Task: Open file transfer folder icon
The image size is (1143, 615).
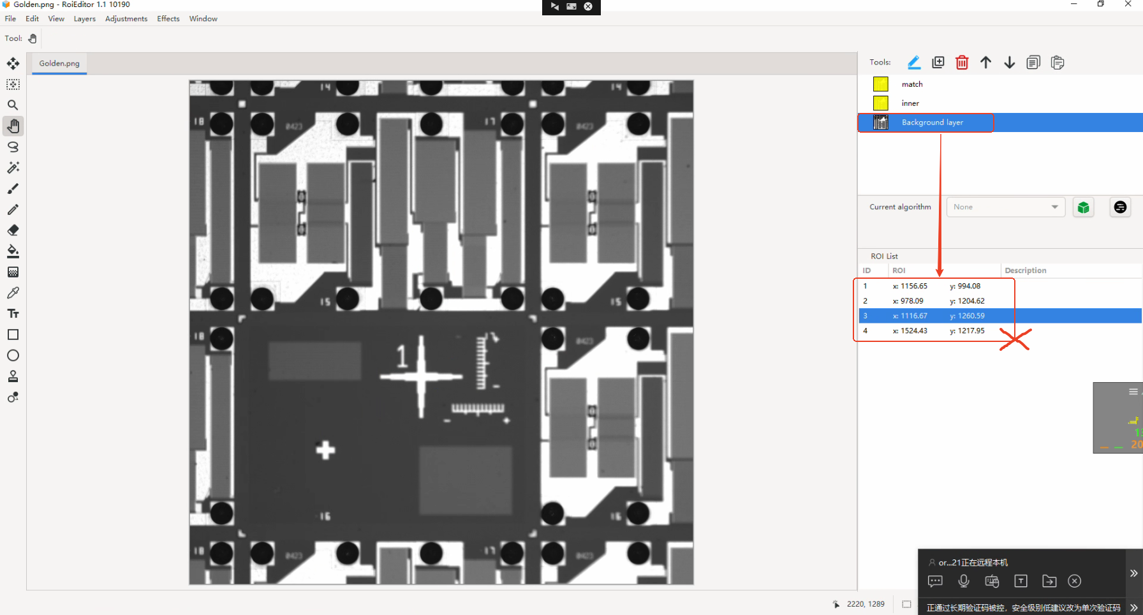Action: [x=1049, y=581]
